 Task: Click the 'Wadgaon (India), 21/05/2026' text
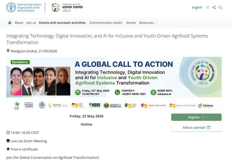[34, 51]
